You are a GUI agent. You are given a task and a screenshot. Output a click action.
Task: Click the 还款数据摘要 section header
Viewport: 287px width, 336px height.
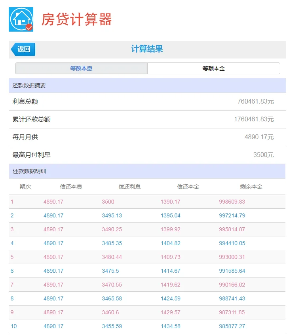(29, 85)
